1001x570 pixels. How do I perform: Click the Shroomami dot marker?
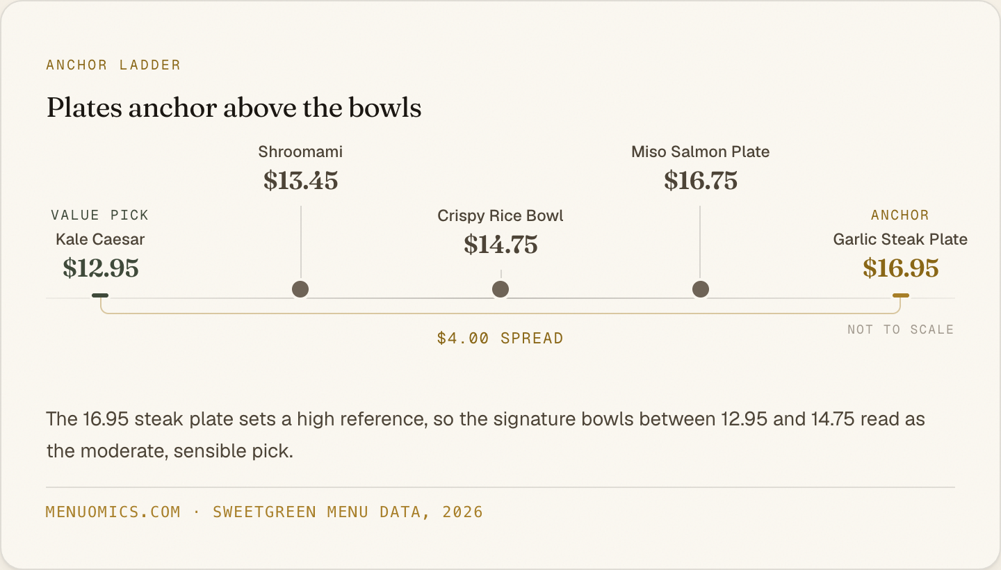tap(300, 289)
